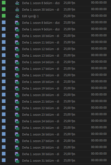Viewport: 111px width, 165px height.
Task: Click the clip icon of Deha 1. sezon 31 bölüm
Action: (17, 161)
